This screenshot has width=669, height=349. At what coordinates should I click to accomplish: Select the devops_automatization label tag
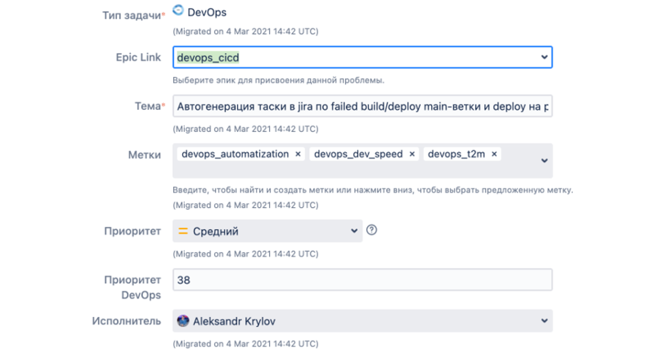pos(235,154)
